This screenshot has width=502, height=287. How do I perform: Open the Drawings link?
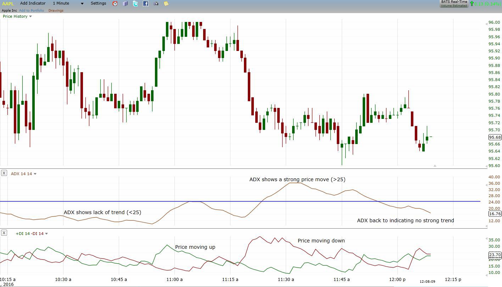[x=56, y=11]
